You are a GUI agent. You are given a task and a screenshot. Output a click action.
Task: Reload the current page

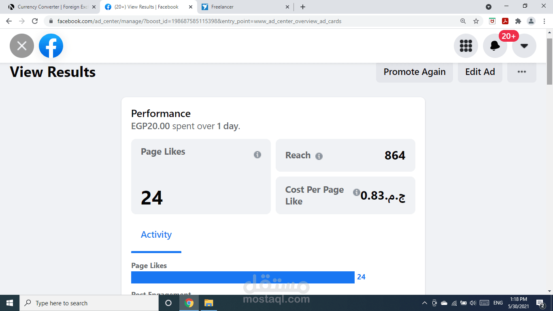35,21
